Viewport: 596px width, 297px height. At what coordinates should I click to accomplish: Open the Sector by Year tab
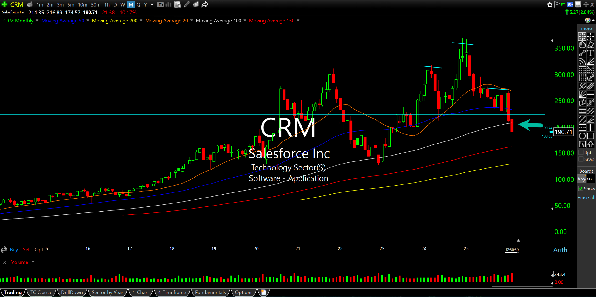107,293
